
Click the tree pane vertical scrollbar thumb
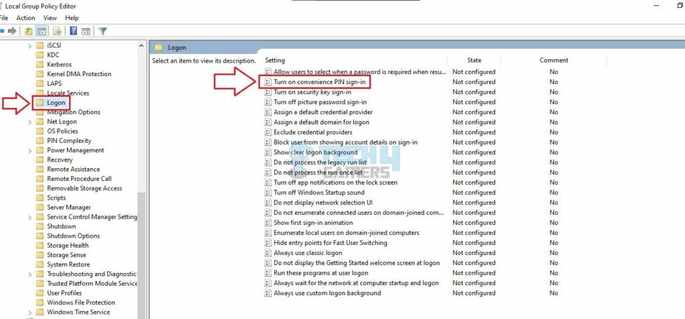[142, 256]
